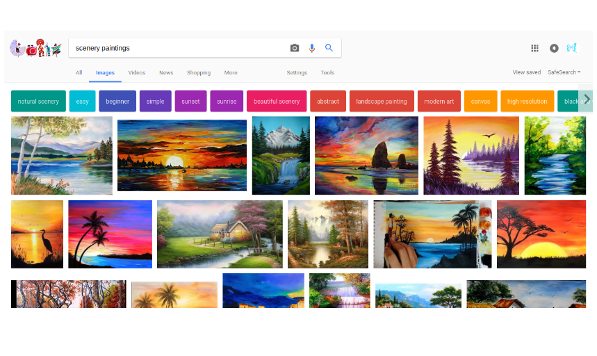
Task: Open the More search categories menu
Action: point(231,72)
